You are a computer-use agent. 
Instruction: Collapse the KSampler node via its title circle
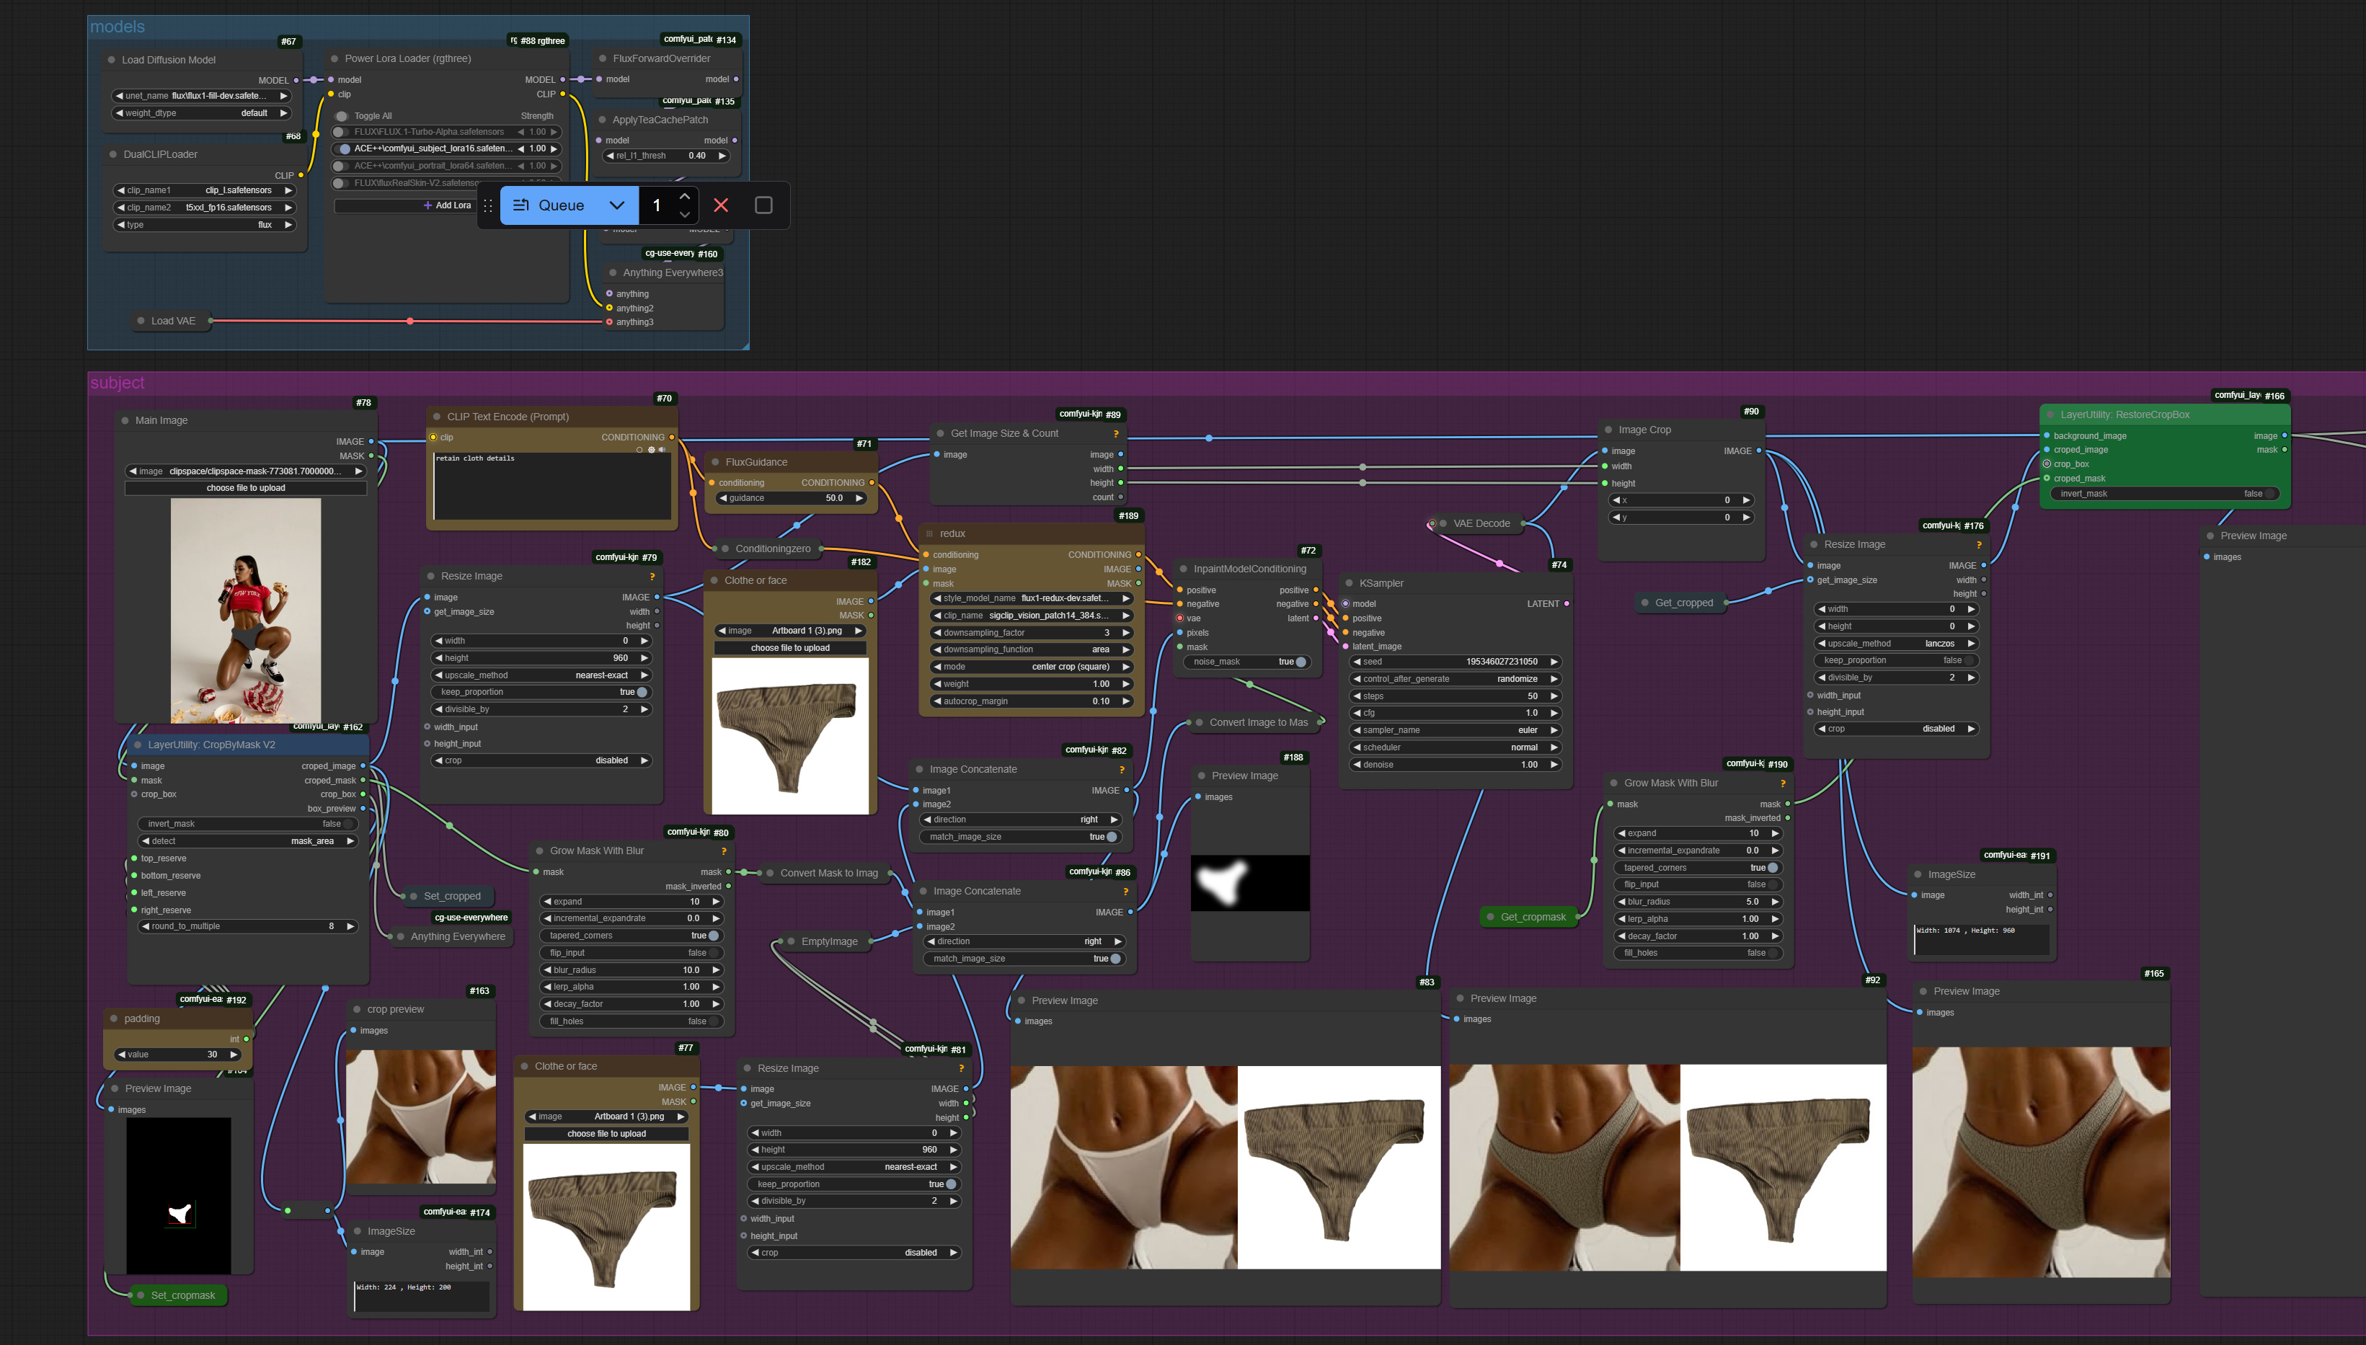click(1350, 583)
